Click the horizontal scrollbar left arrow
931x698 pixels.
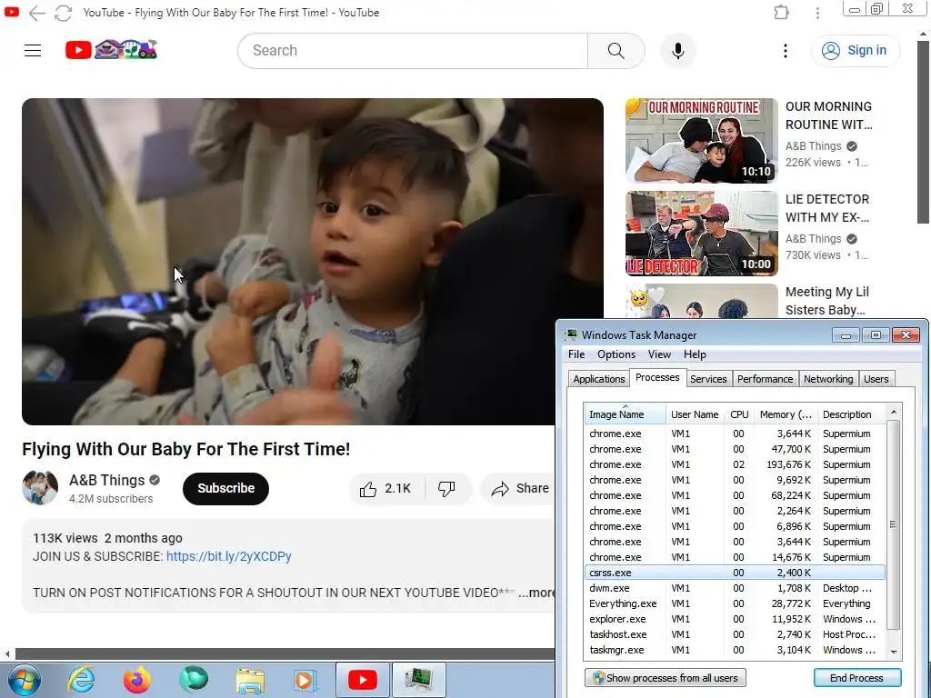[7, 654]
